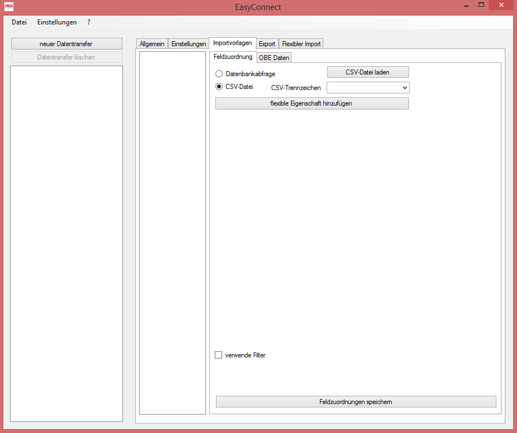Image resolution: width=517 pixels, height=433 pixels.
Task: Select the Feldzuordnung subtab
Action: pos(233,56)
